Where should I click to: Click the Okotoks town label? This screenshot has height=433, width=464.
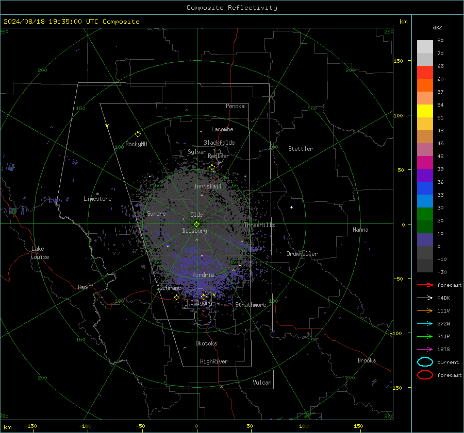coord(206,343)
